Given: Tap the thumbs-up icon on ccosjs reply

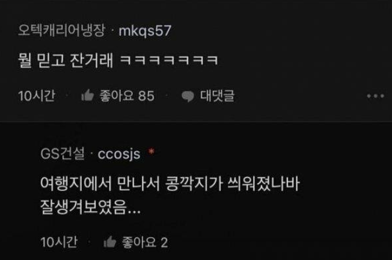Looking at the screenshot, I should (x=110, y=242).
